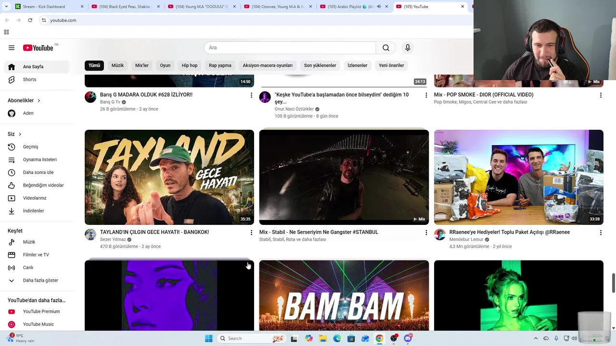Open the YouTube hamburger guide menu
This screenshot has width=616, height=346.
[12, 48]
